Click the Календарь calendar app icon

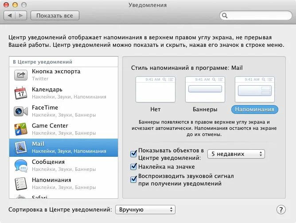tap(20, 93)
